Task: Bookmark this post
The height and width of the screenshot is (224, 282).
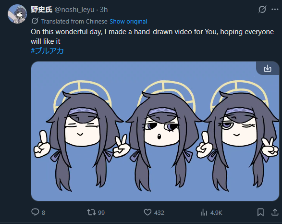Action: click(x=260, y=212)
